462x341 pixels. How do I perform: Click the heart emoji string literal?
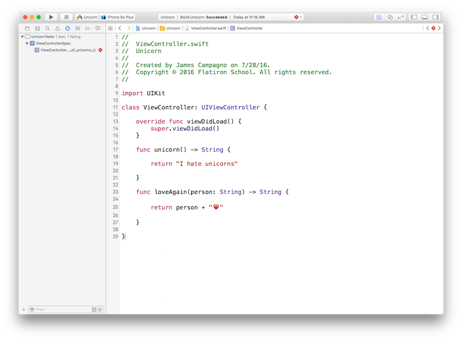216,207
